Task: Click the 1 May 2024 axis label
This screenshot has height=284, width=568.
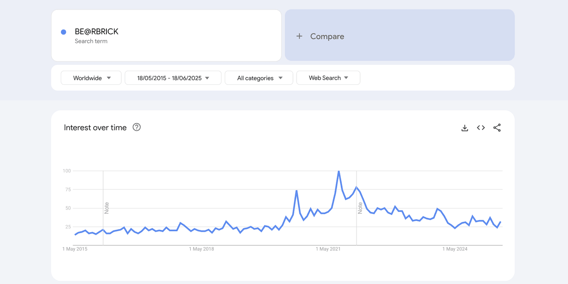Action: 455,249
